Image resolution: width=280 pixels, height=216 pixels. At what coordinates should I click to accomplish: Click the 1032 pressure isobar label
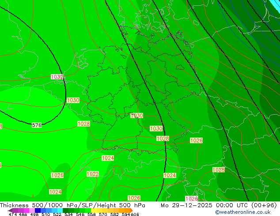coord(57,77)
